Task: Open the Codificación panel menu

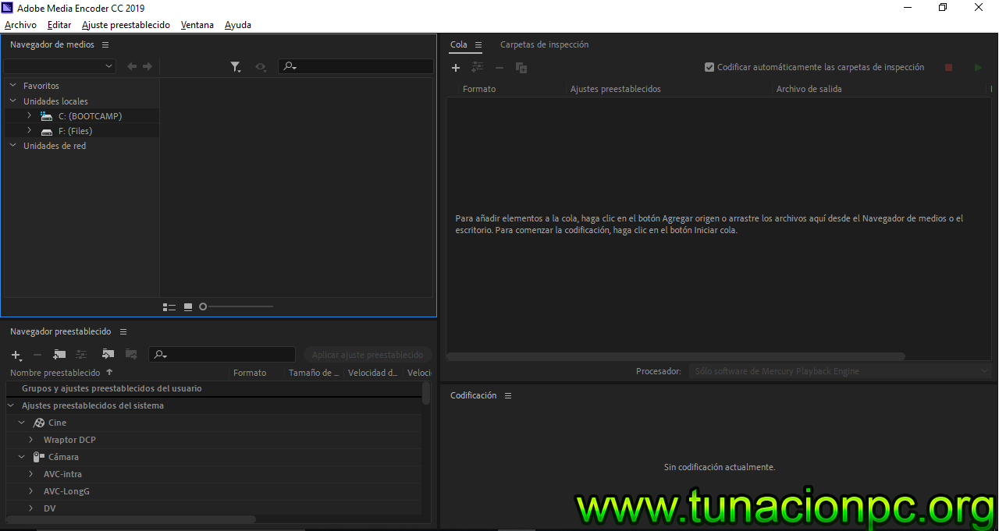Action: tap(508, 396)
